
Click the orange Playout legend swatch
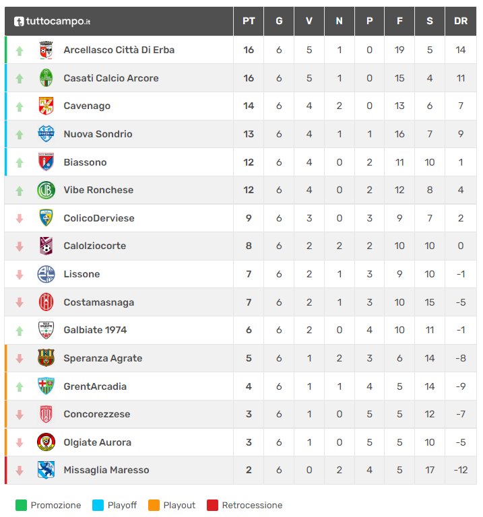[x=154, y=505]
